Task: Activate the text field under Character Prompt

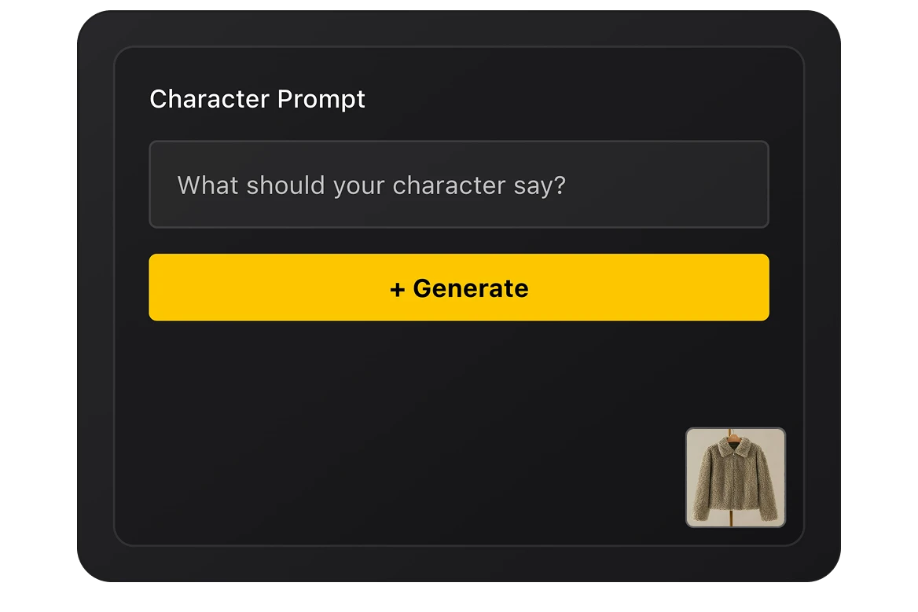Action: click(459, 185)
